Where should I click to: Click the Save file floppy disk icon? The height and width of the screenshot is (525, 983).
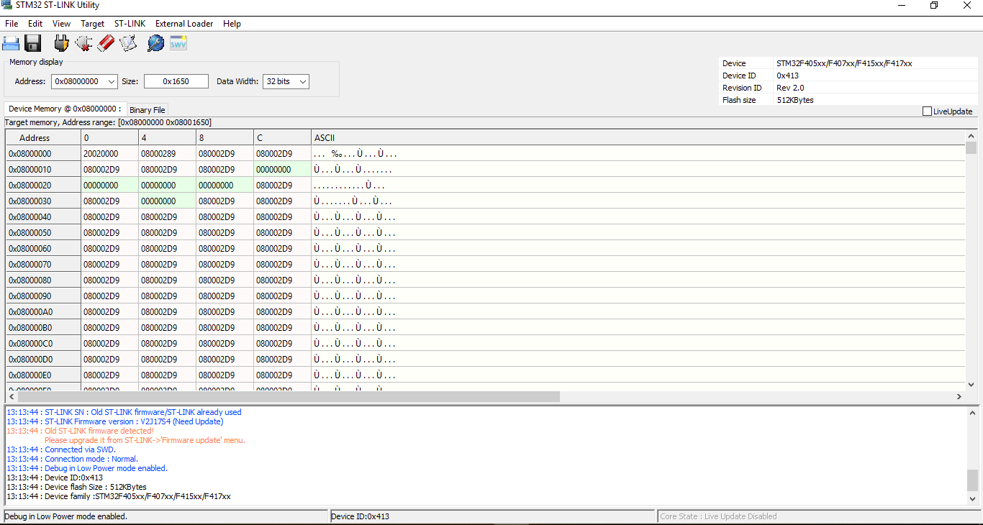pyautogui.click(x=33, y=43)
